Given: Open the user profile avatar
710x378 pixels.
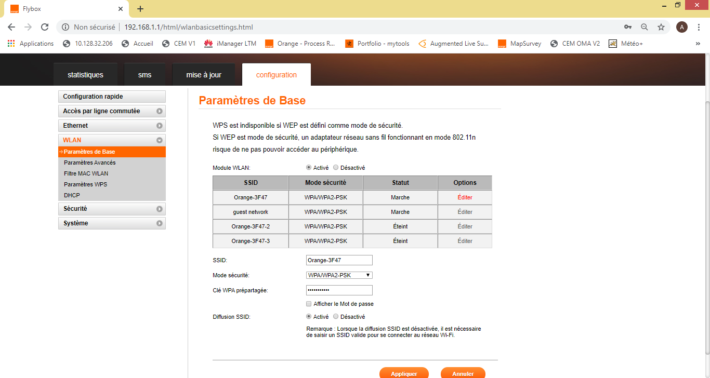Looking at the screenshot, I should (x=682, y=27).
